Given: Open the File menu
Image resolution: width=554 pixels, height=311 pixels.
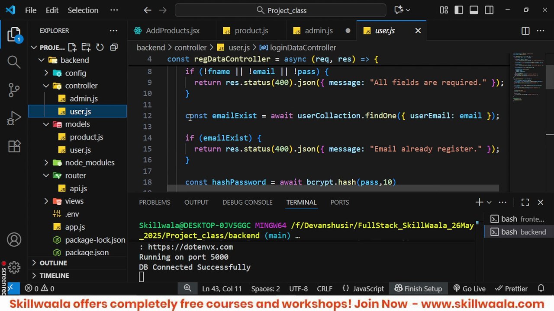Looking at the screenshot, I should [31, 10].
